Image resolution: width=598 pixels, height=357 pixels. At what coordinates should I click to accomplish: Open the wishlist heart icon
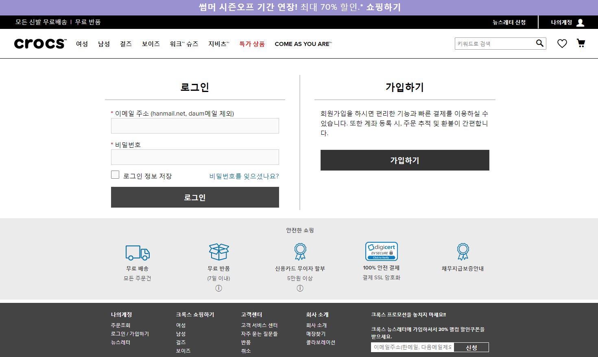coord(562,44)
